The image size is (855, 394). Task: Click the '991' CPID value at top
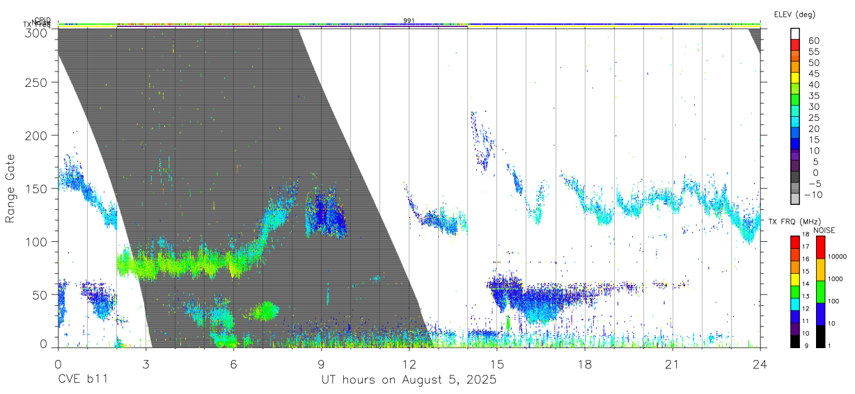(x=409, y=20)
